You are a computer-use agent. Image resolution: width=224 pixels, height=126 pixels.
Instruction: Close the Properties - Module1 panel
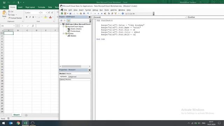point(90,70)
